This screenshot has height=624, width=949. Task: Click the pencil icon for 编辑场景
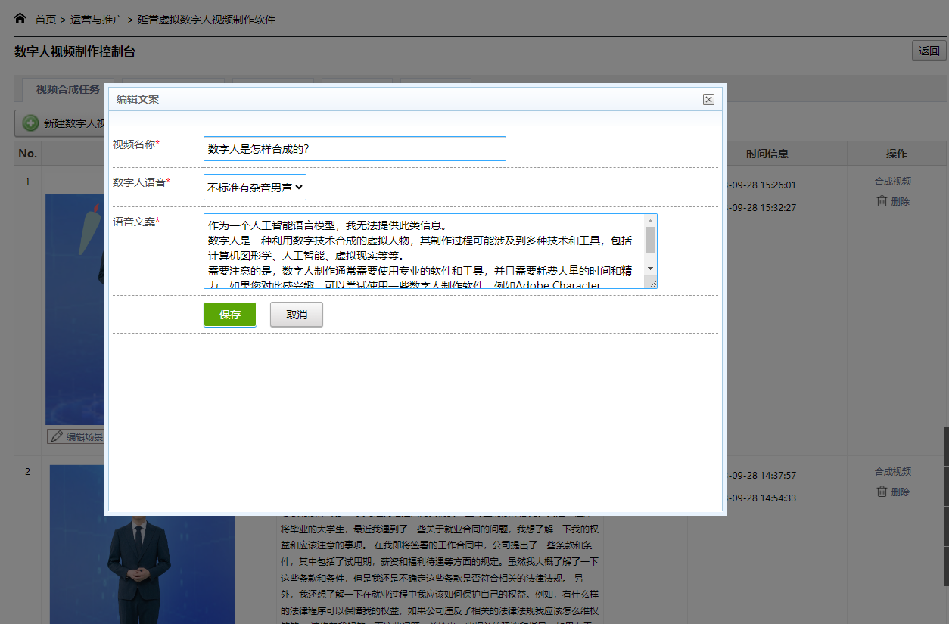(x=56, y=436)
